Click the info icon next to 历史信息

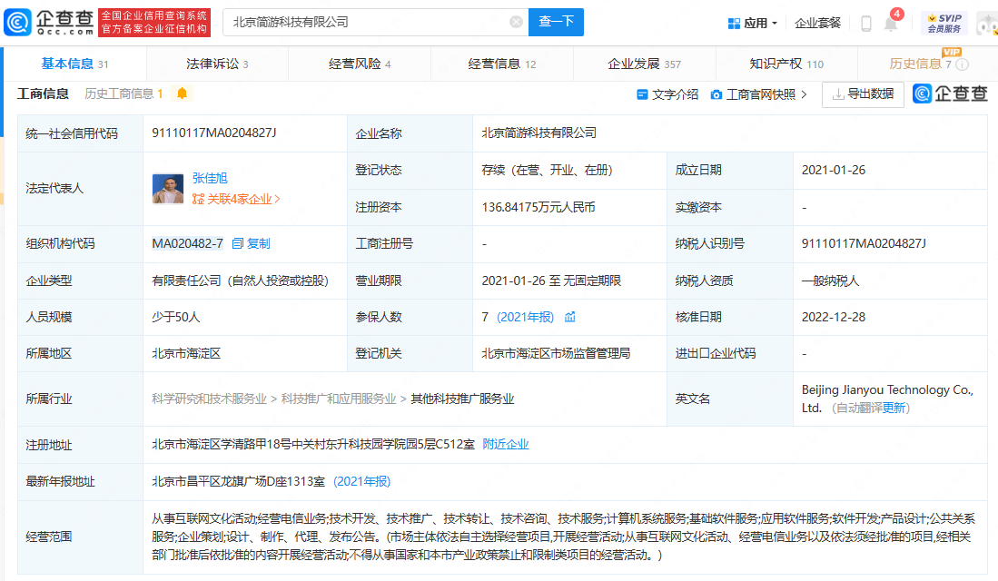coord(963,64)
